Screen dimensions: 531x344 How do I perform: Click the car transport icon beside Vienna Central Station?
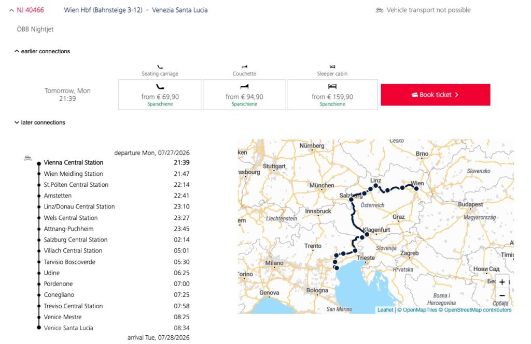(28, 158)
